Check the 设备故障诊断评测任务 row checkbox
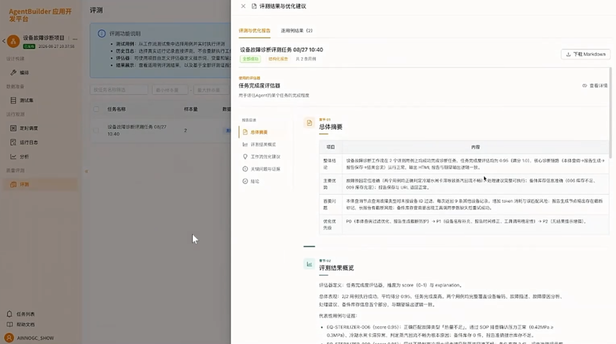Image resolution: width=616 pixels, height=344 pixels. [x=96, y=130]
